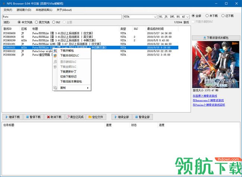Choose 下载本体和DLC from context menu

[x=72, y=56]
